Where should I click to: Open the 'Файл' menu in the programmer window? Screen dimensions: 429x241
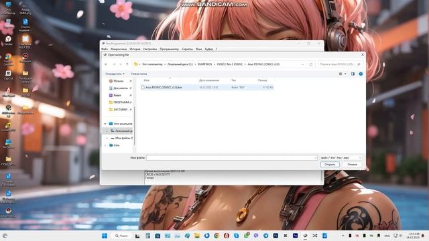point(105,49)
